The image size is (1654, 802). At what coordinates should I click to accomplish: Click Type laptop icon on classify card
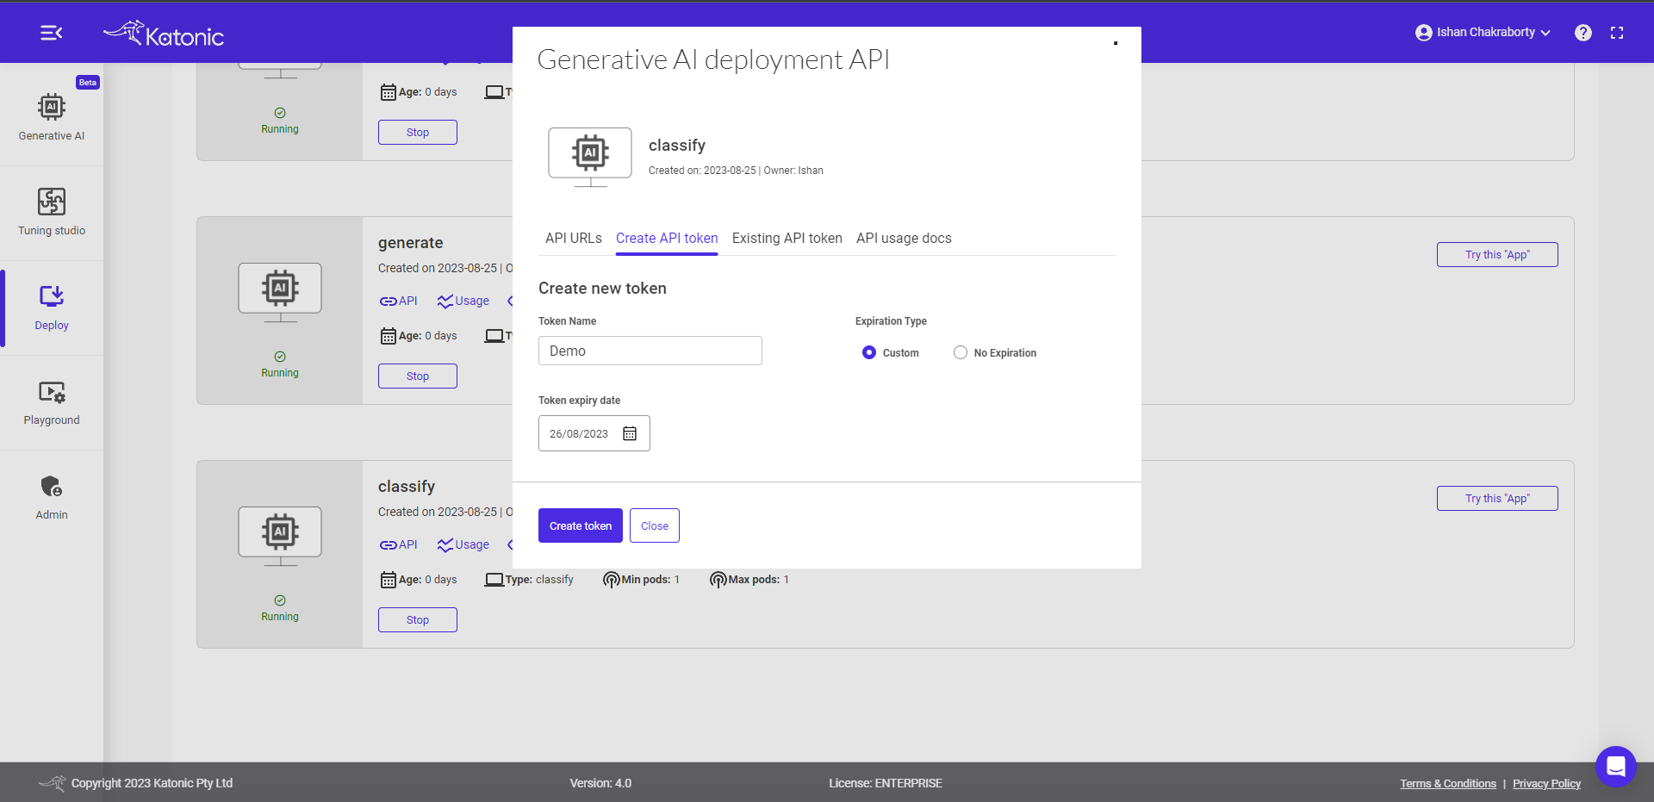tap(494, 580)
